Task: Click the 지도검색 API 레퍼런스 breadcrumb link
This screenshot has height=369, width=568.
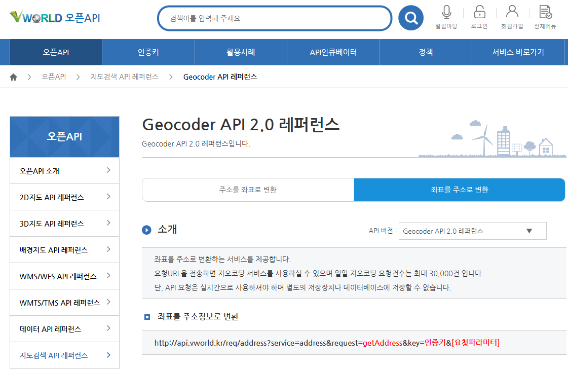Action: [x=125, y=77]
